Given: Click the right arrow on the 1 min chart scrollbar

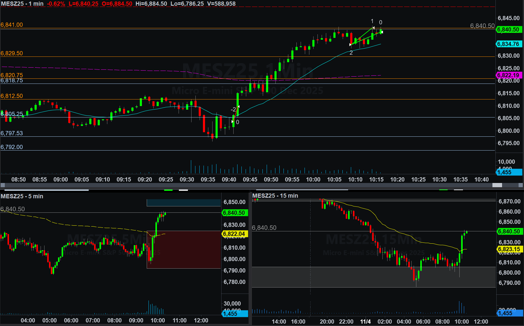Looking at the screenshot, I should (521, 185).
